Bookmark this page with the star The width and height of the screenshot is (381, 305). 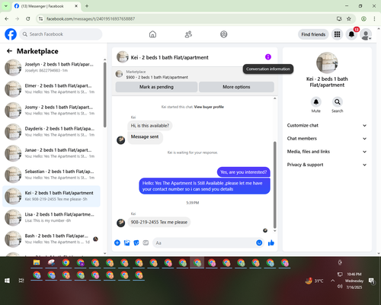coord(349,18)
